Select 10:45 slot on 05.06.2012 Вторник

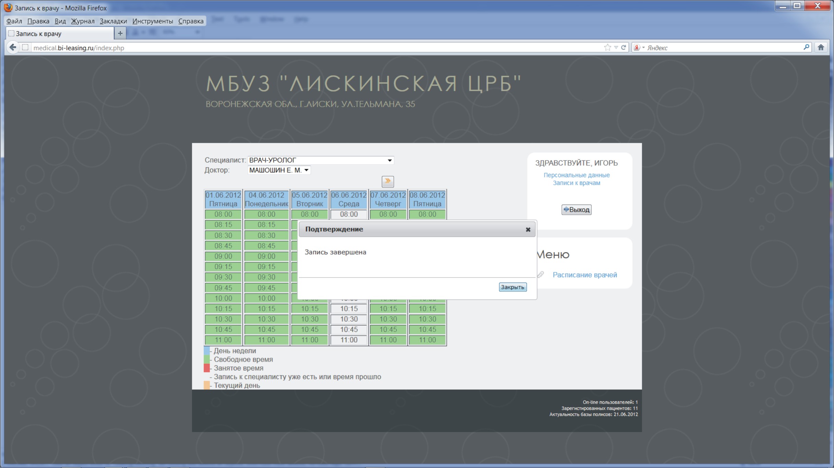click(x=310, y=329)
